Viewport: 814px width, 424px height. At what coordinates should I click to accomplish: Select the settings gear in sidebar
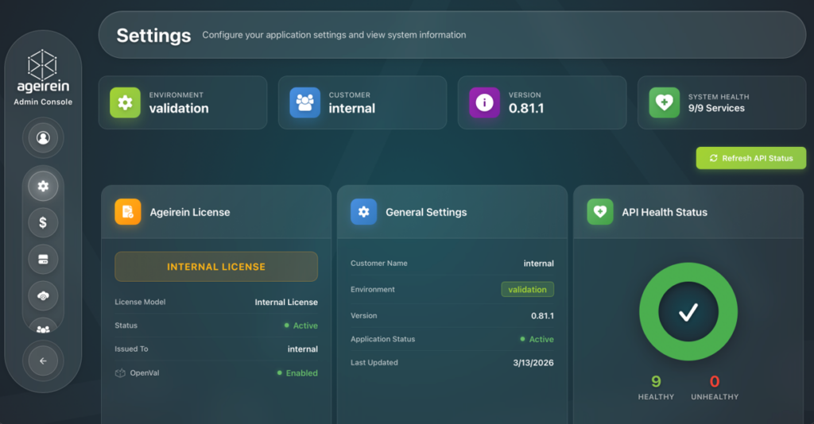[43, 187]
